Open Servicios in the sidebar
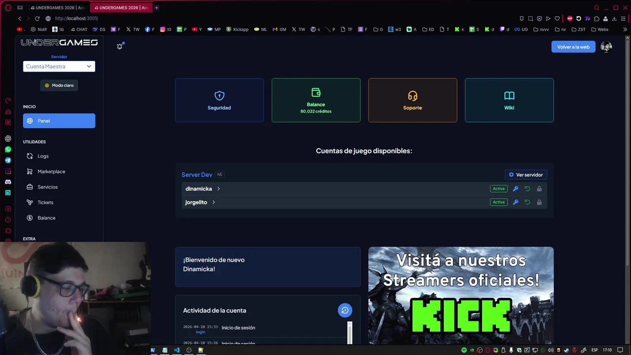631x355 pixels. (59, 187)
